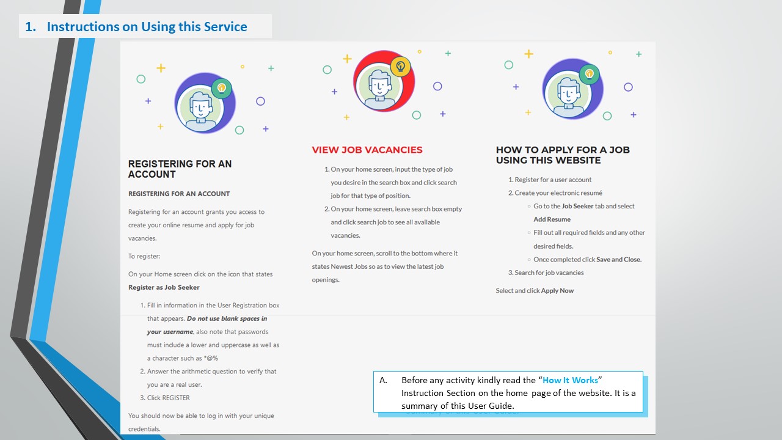Click the large yellow plus sign left of the red avatar
Viewport: 782px width, 440px height.
point(347,59)
